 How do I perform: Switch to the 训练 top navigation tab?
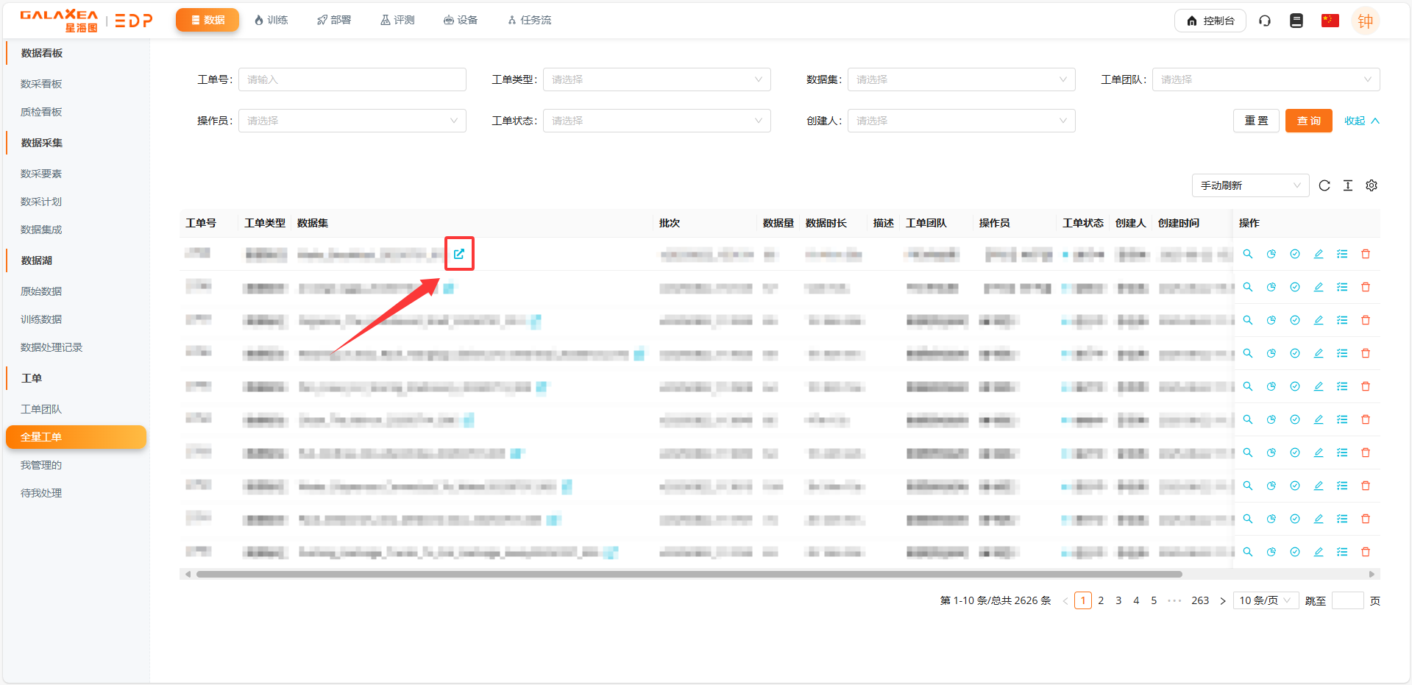271,20
